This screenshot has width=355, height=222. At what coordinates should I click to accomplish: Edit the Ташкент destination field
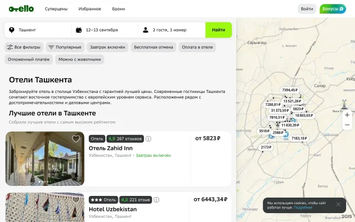[x=38, y=30]
